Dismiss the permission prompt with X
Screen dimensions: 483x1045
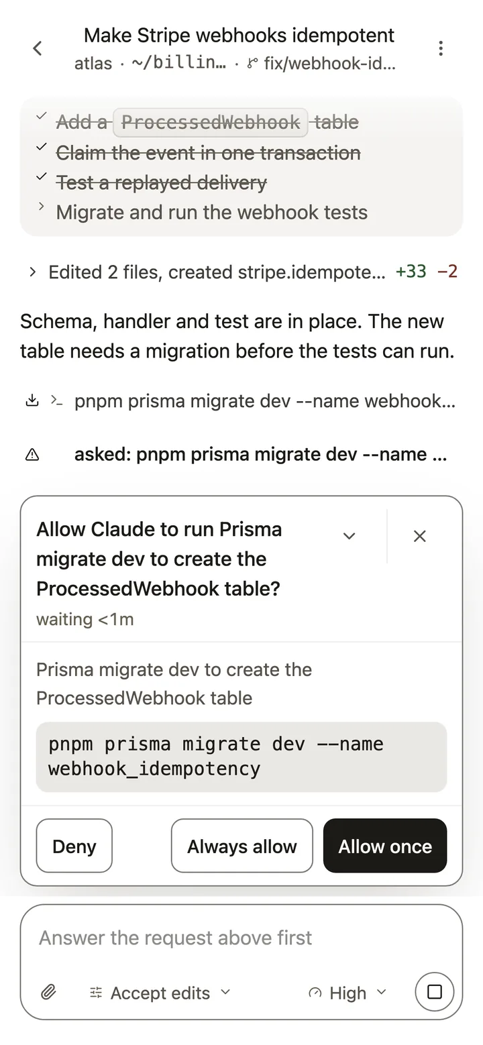pos(420,536)
